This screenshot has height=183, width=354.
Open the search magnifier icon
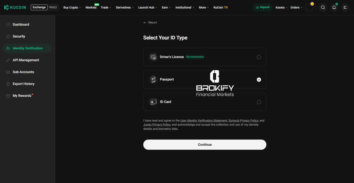pos(323,8)
